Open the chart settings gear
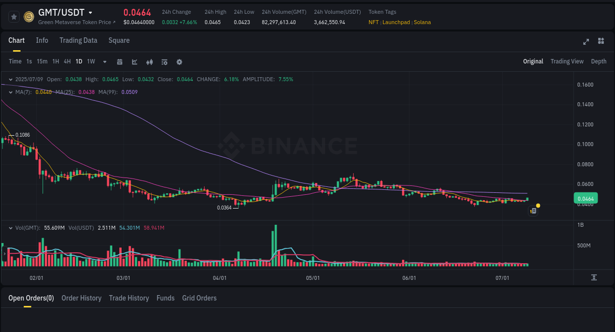The height and width of the screenshot is (332, 615). tap(179, 61)
